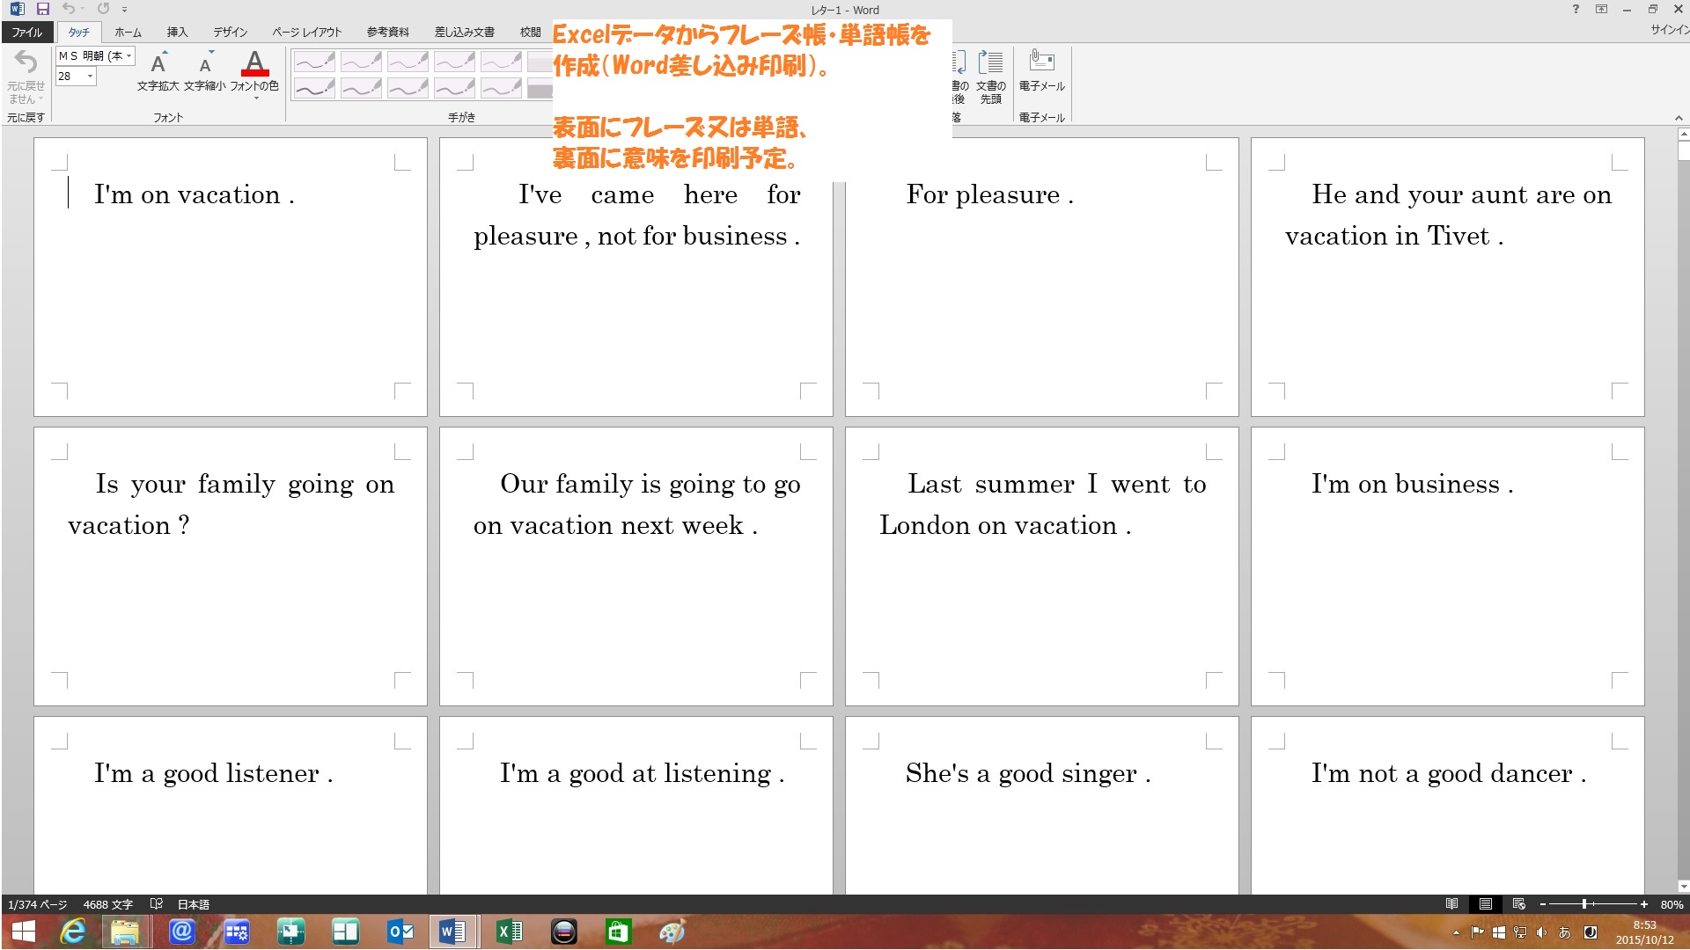The width and height of the screenshot is (1690, 950).
Task: Select the first pen style in 手がき gallery
Action: point(314,62)
